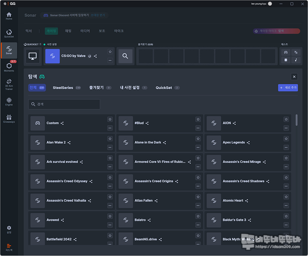Focus the 검색 search field
Image resolution: width=308 pixels, height=256 pixels.
tap(64, 104)
